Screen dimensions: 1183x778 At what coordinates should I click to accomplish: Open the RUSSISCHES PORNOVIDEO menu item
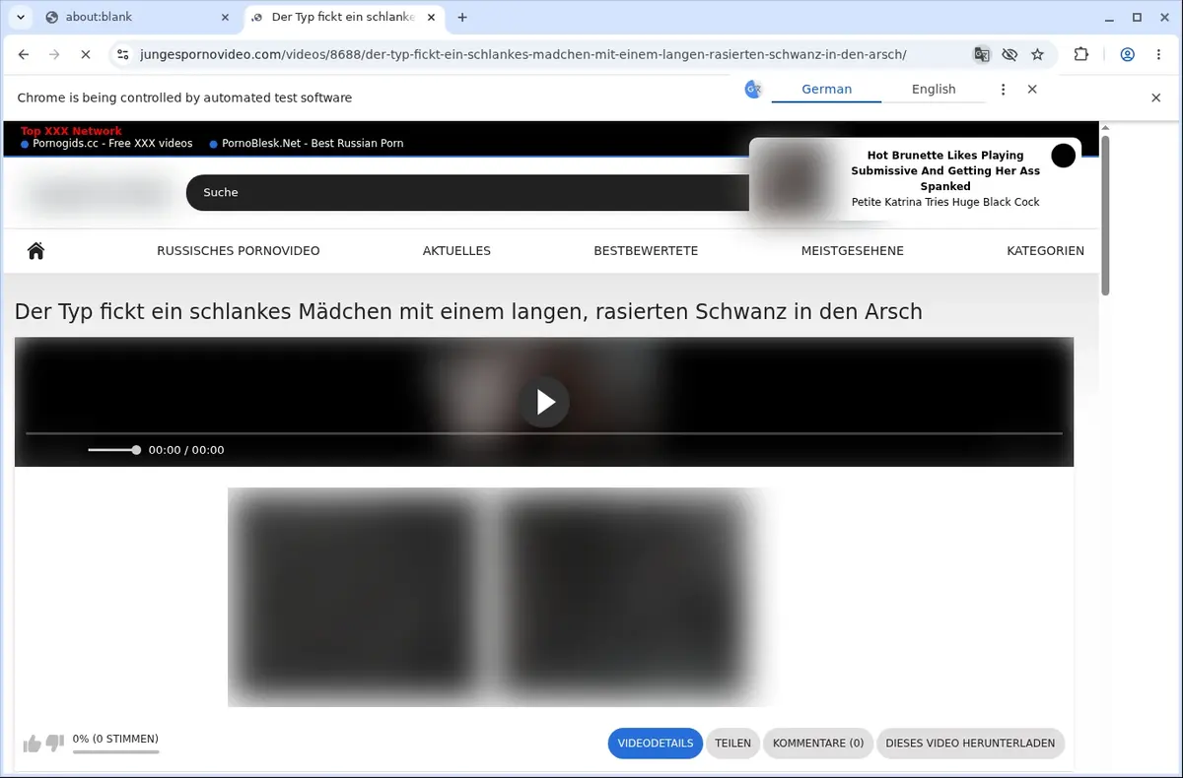pyautogui.click(x=239, y=251)
